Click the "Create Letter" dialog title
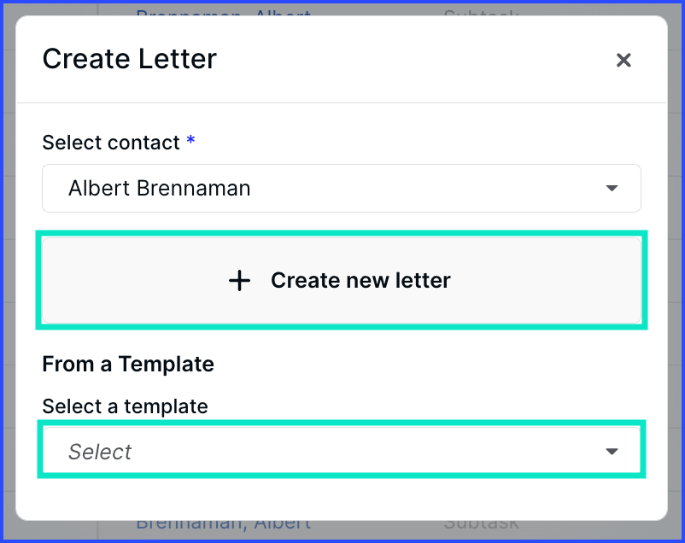This screenshot has height=543, width=685. 129,59
